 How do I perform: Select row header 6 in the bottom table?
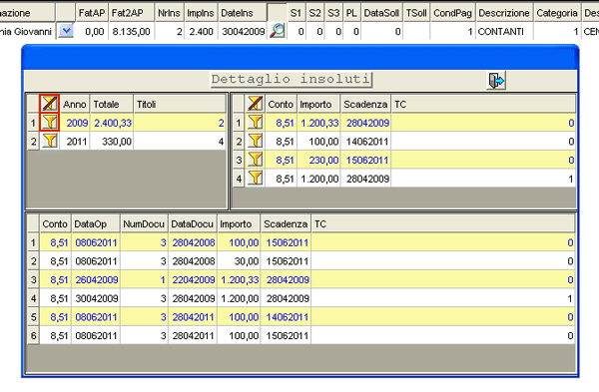point(33,336)
